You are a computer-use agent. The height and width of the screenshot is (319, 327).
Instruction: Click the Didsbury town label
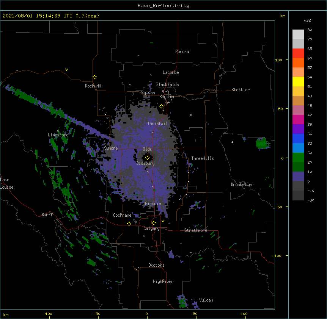(x=146, y=163)
